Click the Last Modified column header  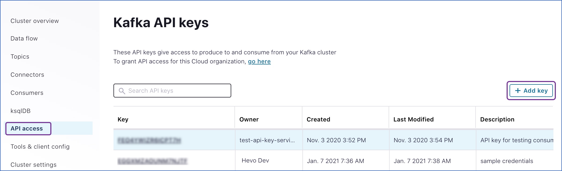[x=413, y=119]
